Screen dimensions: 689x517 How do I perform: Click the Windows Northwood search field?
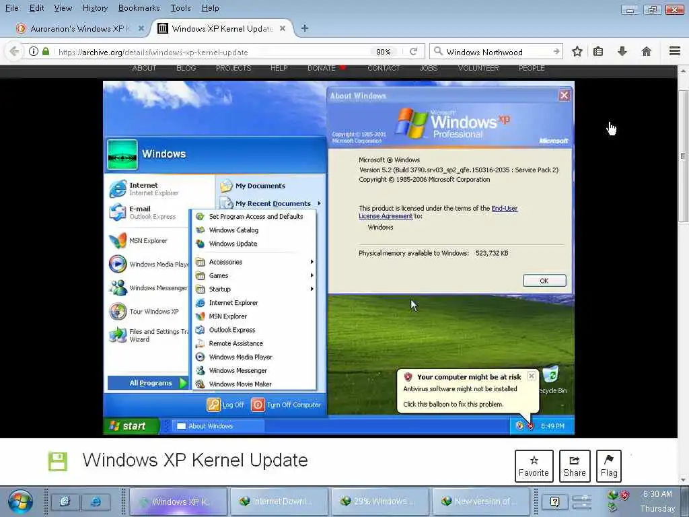tap(497, 52)
